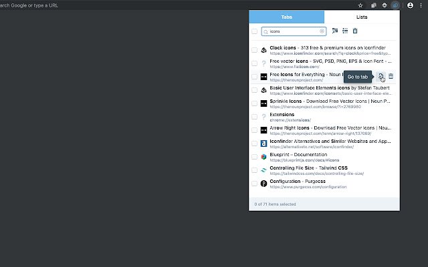This screenshot has width=428, height=267.
Task: Check the box for Clock icons row
Action: (x=254, y=50)
